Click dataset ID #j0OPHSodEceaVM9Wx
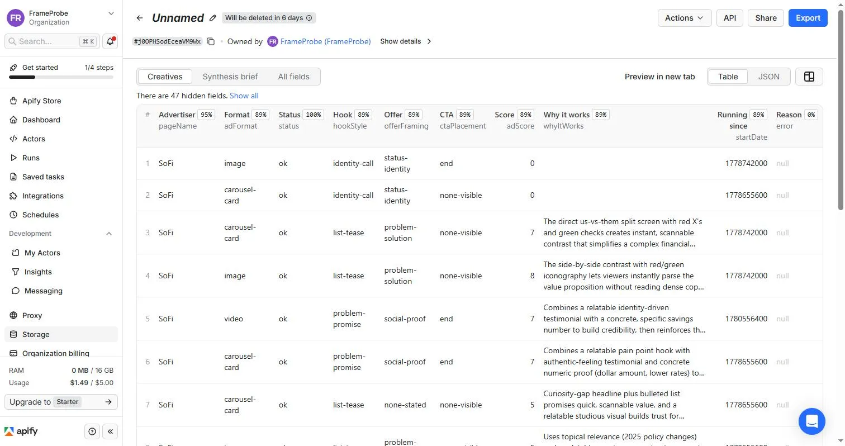 [x=167, y=41]
